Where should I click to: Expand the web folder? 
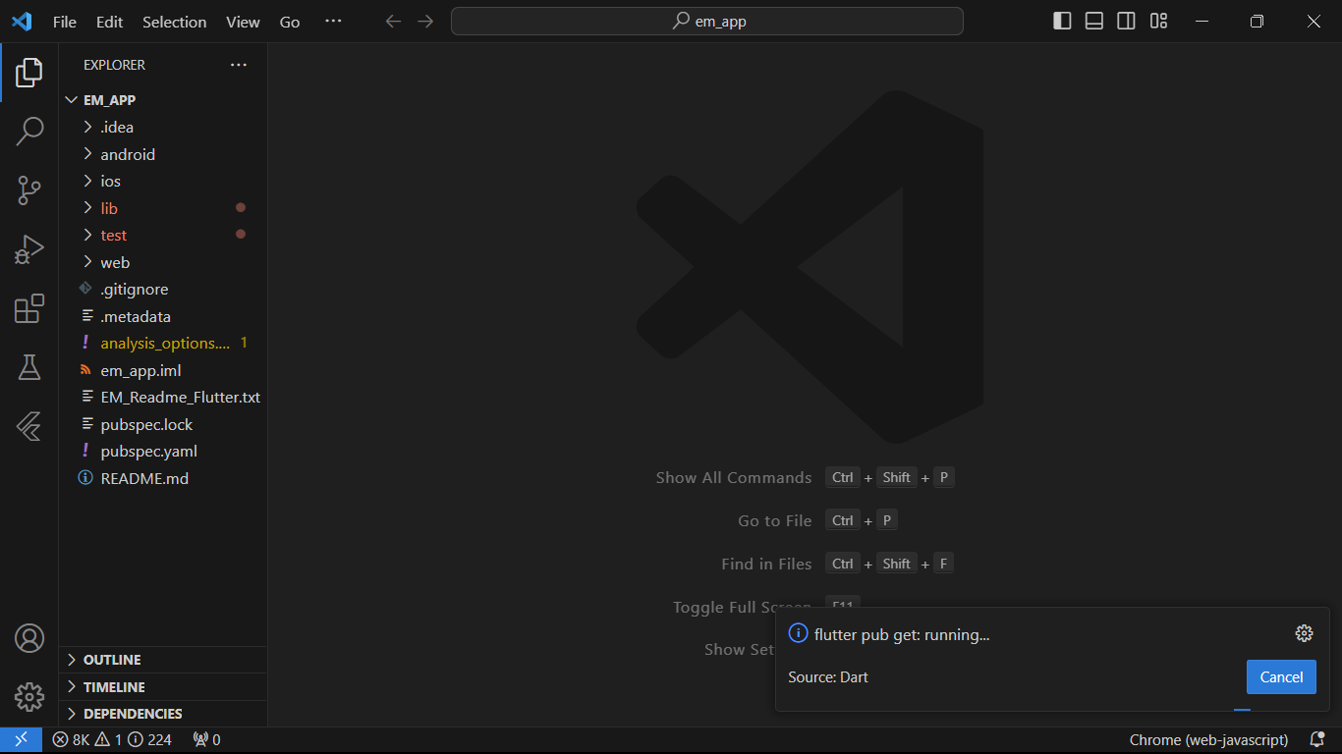[x=163, y=262]
